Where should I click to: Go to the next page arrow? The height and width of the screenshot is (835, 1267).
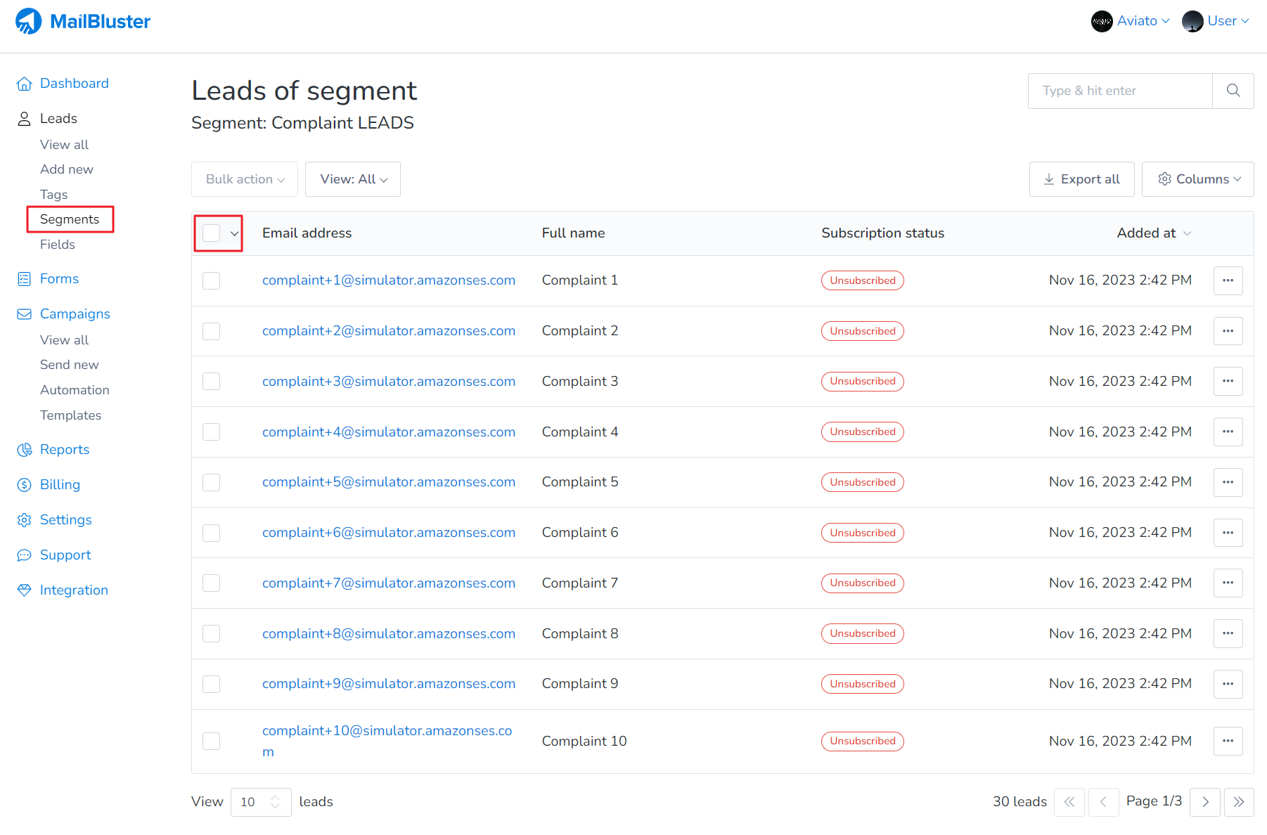(1205, 802)
